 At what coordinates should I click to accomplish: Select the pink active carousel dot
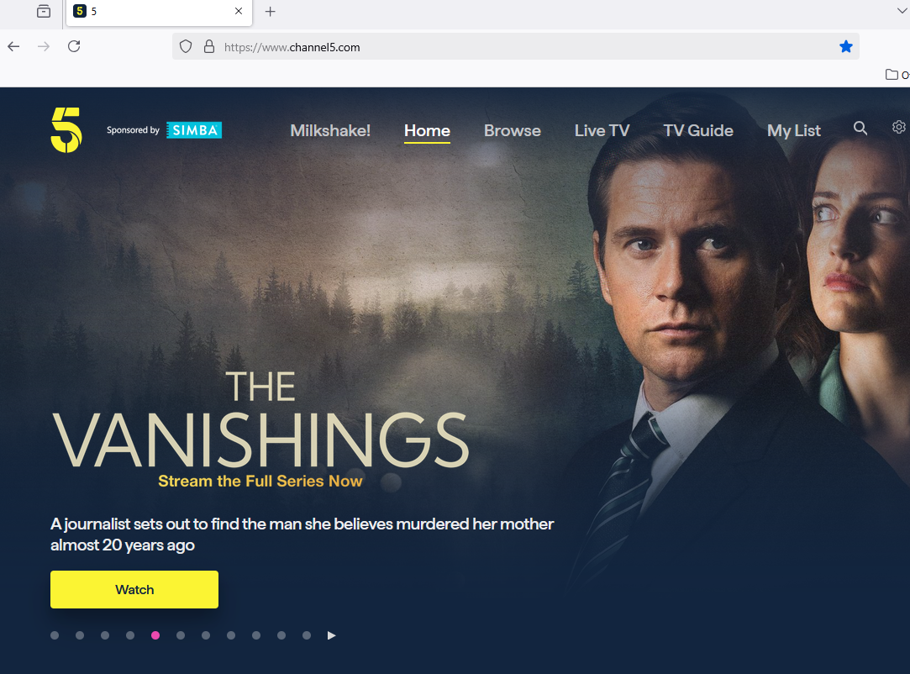(155, 635)
